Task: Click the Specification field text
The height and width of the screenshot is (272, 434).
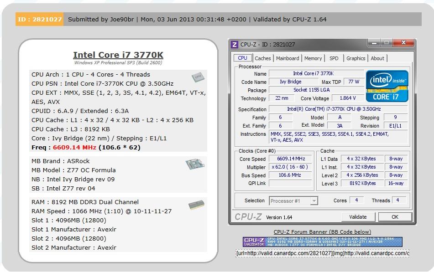Action: point(338,109)
